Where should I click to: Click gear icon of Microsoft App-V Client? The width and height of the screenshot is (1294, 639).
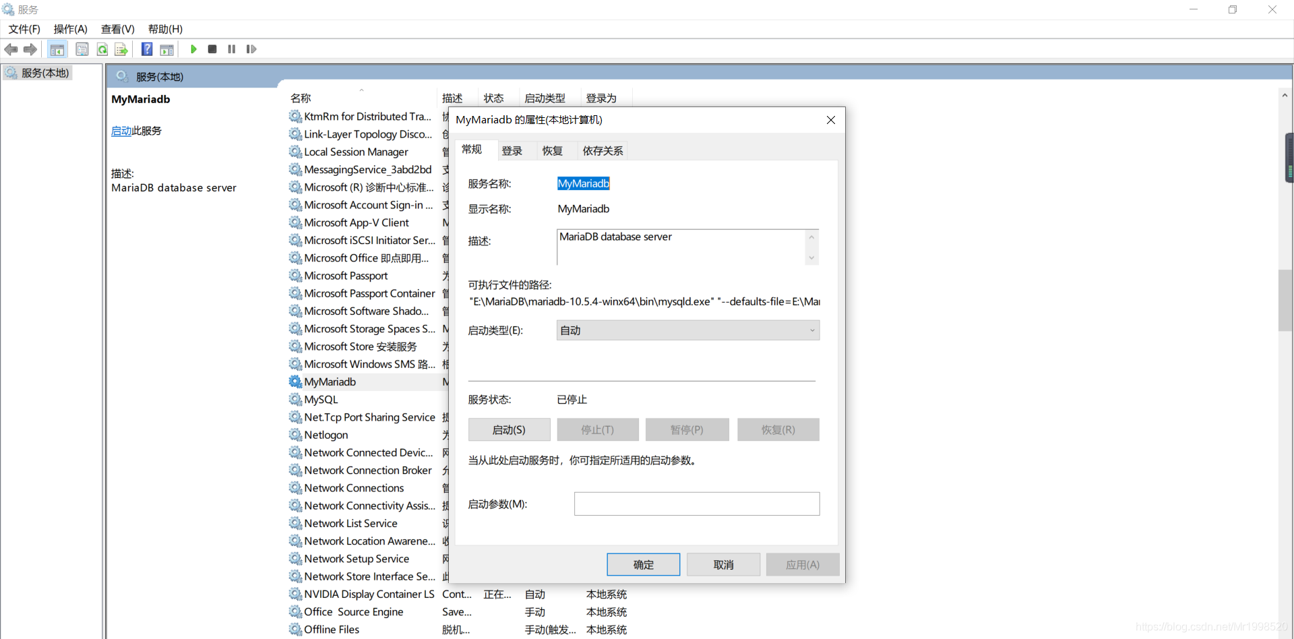point(295,222)
